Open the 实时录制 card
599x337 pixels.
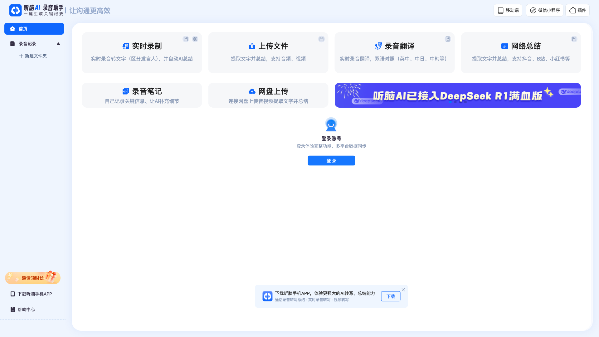(142, 53)
